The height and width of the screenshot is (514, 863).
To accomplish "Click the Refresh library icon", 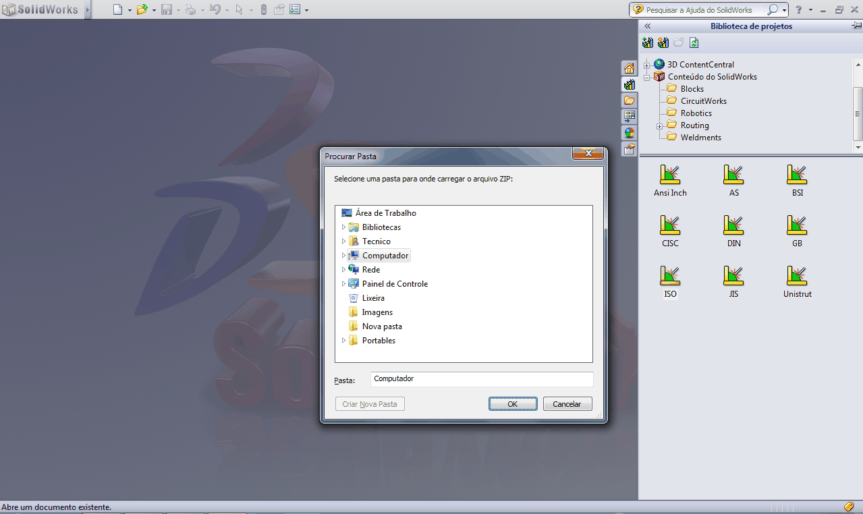I will [694, 42].
